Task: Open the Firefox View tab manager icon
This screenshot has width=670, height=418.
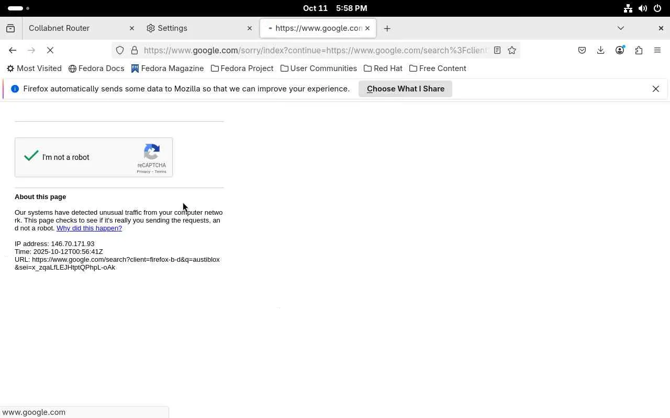Action: (x=10, y=28)
